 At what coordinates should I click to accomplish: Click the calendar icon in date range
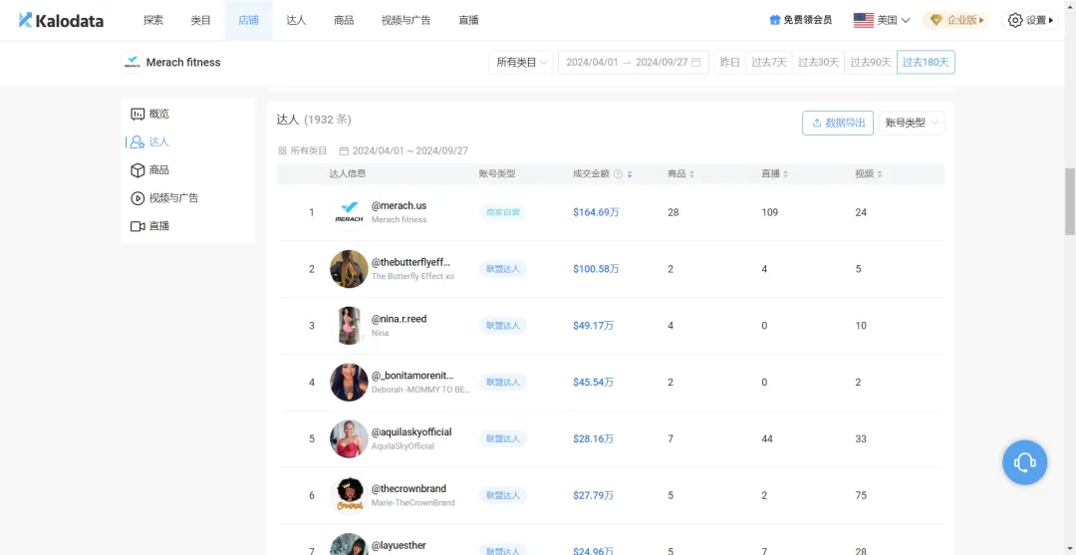[695, 63]
